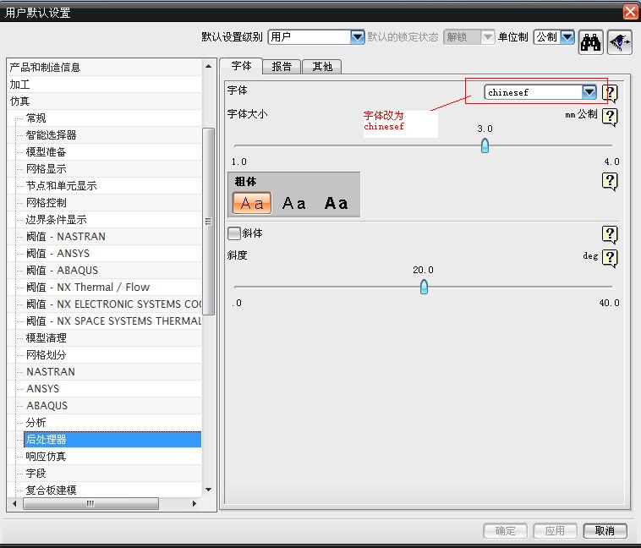Select 网格控制 in the tree
The width and height of the screenshot is (641, 548).
[x=46, y=203]
